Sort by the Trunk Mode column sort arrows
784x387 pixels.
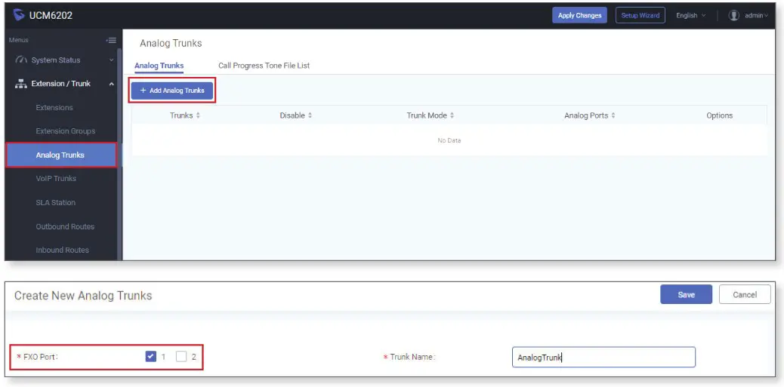pyautogui.click(x=452, y=115)
